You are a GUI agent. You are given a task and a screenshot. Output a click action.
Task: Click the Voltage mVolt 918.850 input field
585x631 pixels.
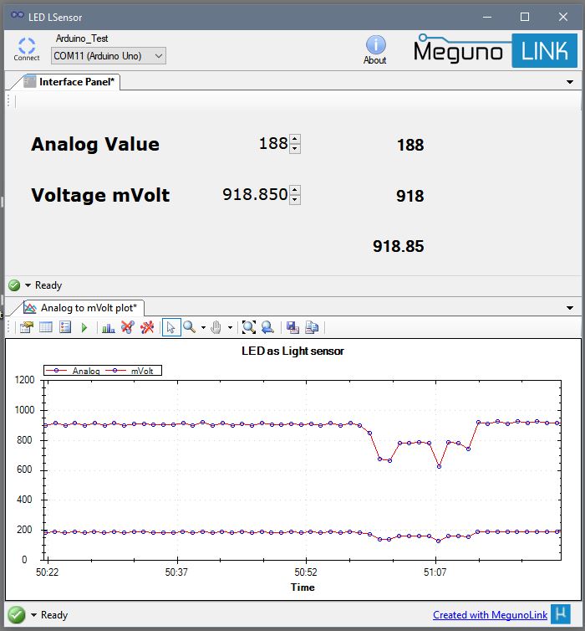[255, 195]
